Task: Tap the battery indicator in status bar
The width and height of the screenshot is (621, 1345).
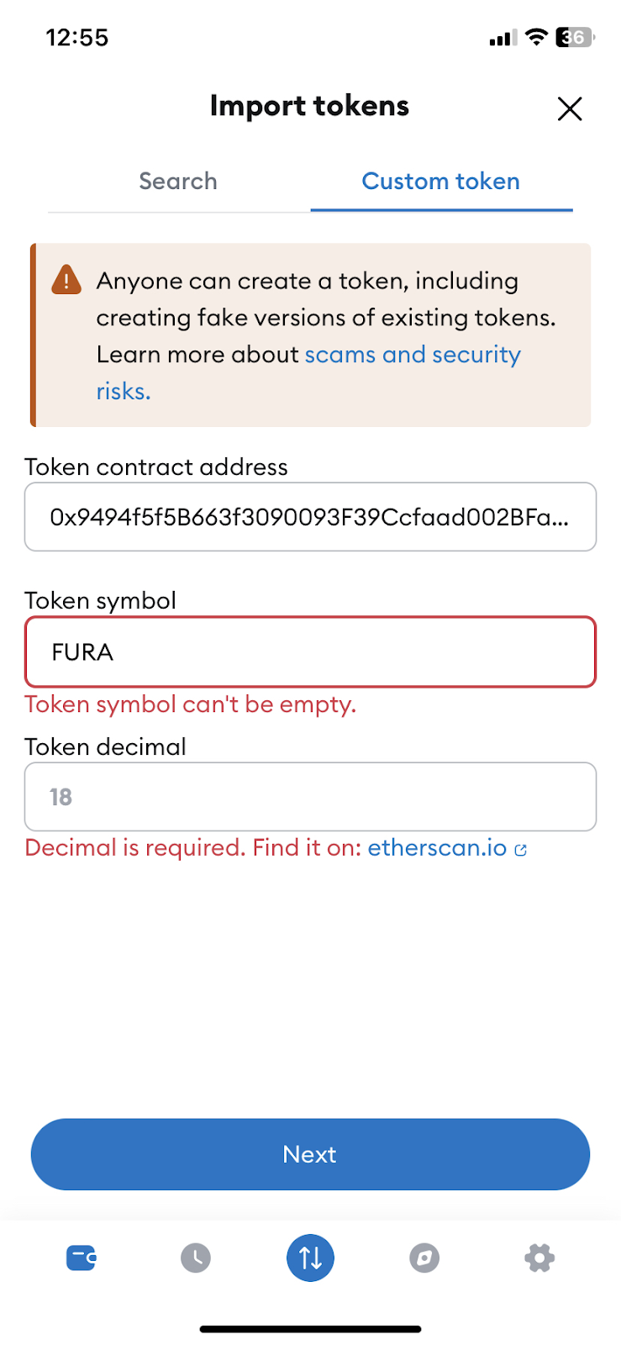Action: pyautogui.click(x=576, y=37)
